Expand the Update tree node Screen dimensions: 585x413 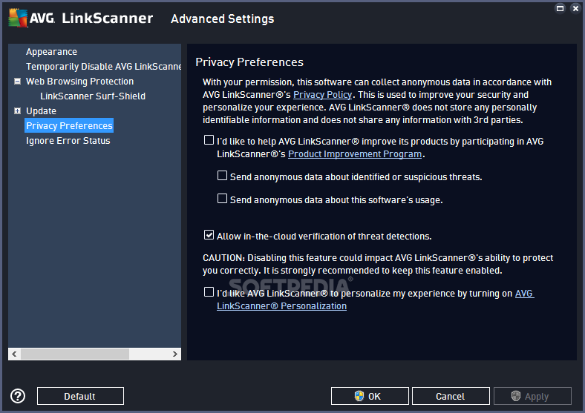(17, 110)
